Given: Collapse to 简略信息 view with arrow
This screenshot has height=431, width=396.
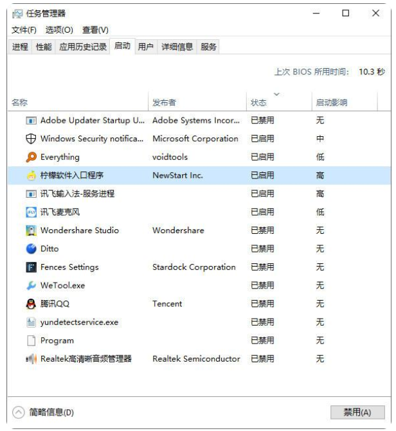Looking at the screenshot, I should (19, 412).
